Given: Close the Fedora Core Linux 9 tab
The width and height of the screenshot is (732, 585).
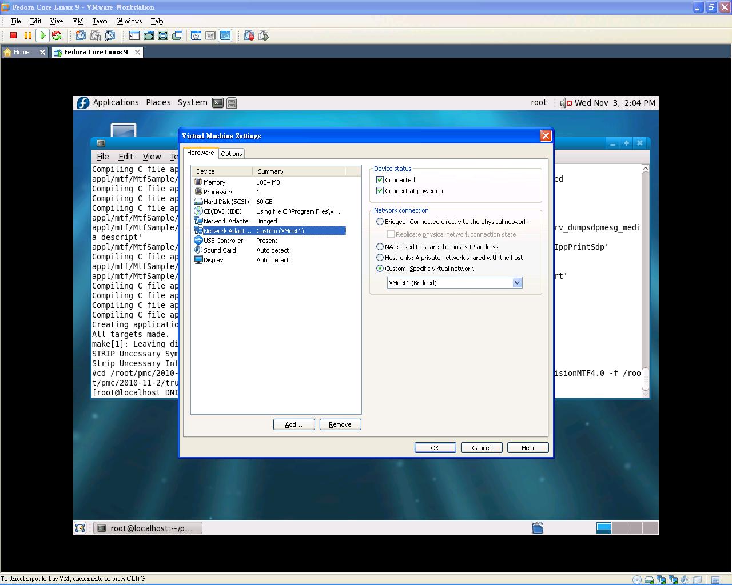Looking at the screenshot, I should click(137, 52).
